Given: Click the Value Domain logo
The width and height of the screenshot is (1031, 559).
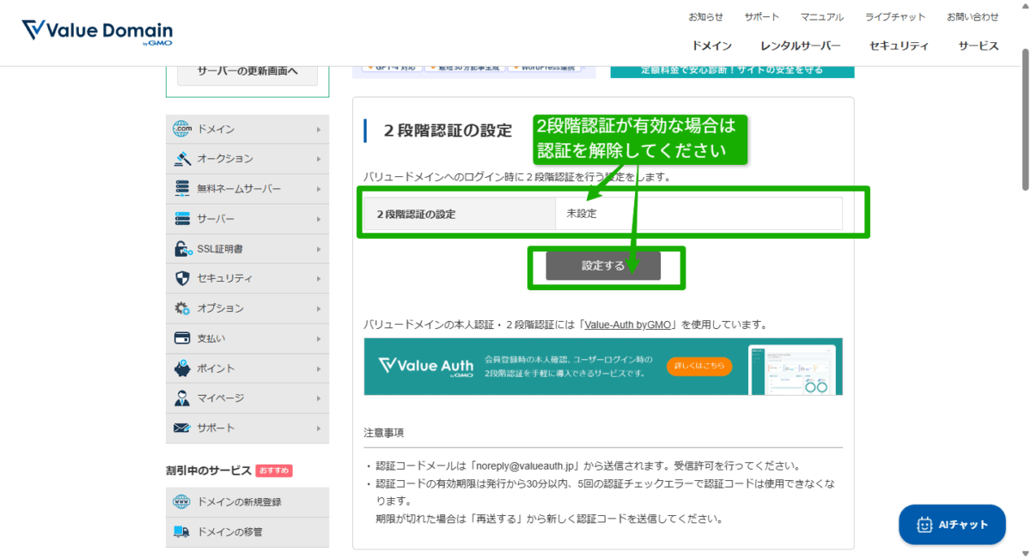Looking at the screenshot, I should pyautogui.click(x=97, y=32).
